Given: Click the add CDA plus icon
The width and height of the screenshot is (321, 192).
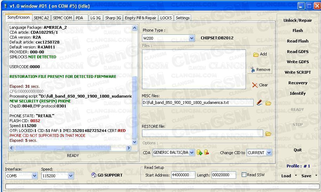Looking at the screenshot, I should coord(199,152).
